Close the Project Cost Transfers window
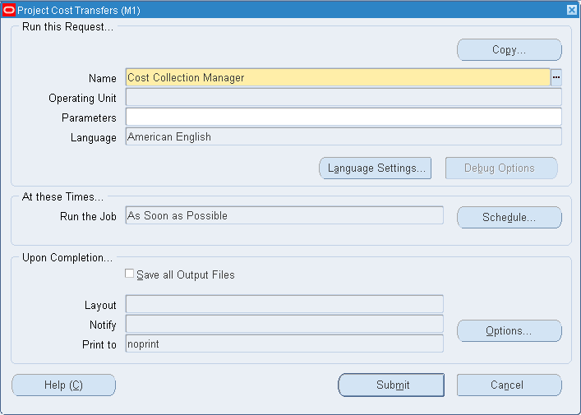The width and height of the screenshot is (581, 415). (571, 9)
